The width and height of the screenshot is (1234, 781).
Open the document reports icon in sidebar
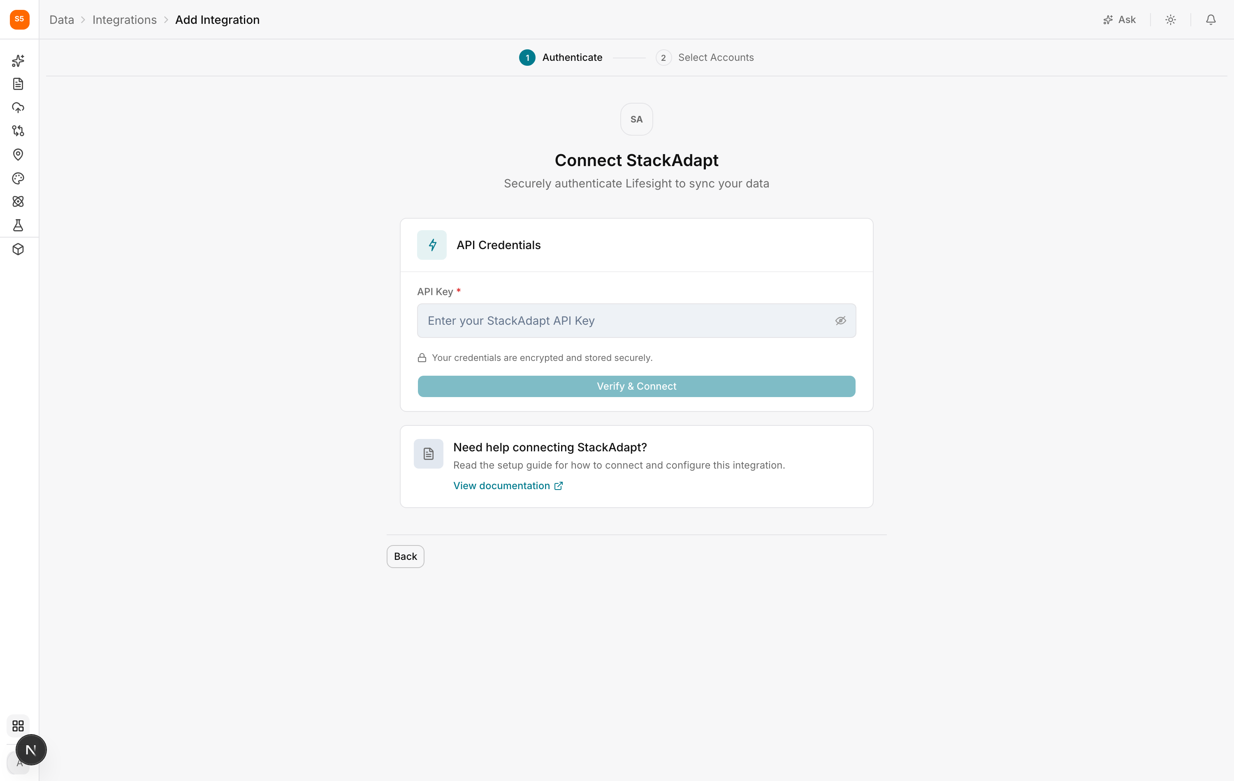(x=18, y=84)
